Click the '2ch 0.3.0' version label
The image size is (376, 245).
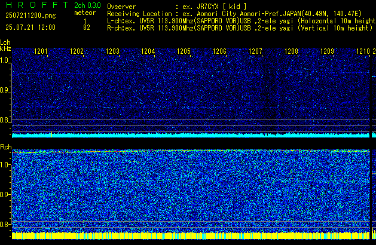click(87, 5)
